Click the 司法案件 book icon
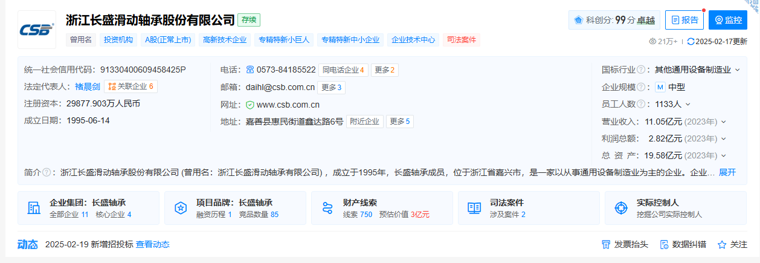Viewport: 760px width, 263px height. 474,208
